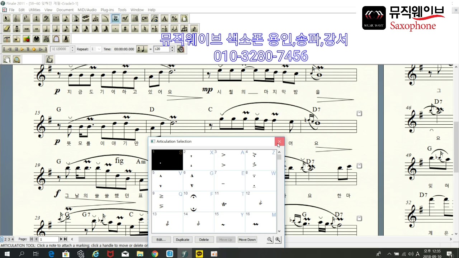Image resolution: width=459 pixels, height=258 pixels.
Task: Open Windows Start menu
Action: tap(7, 254)
